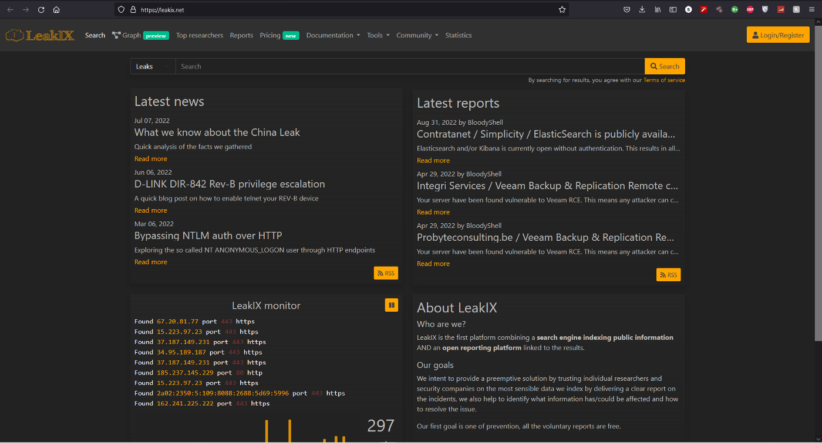Open Bypassing NTLM auth over HTTP article
Viewport: 822px width, 443px height.
208,236
